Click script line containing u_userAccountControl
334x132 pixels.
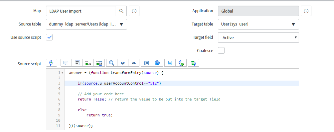click(119, 83)
